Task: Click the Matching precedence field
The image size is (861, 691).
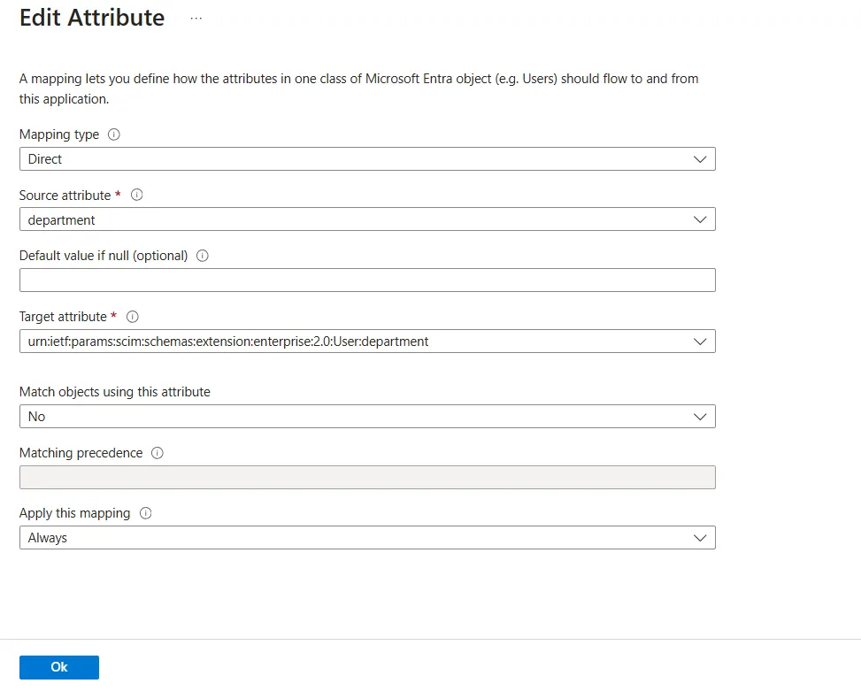Action: (367, 477)
